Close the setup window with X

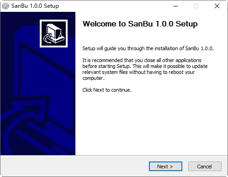(217, 6)
